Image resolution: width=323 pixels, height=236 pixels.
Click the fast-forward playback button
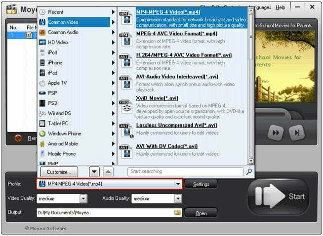click(x=276, y=132)
